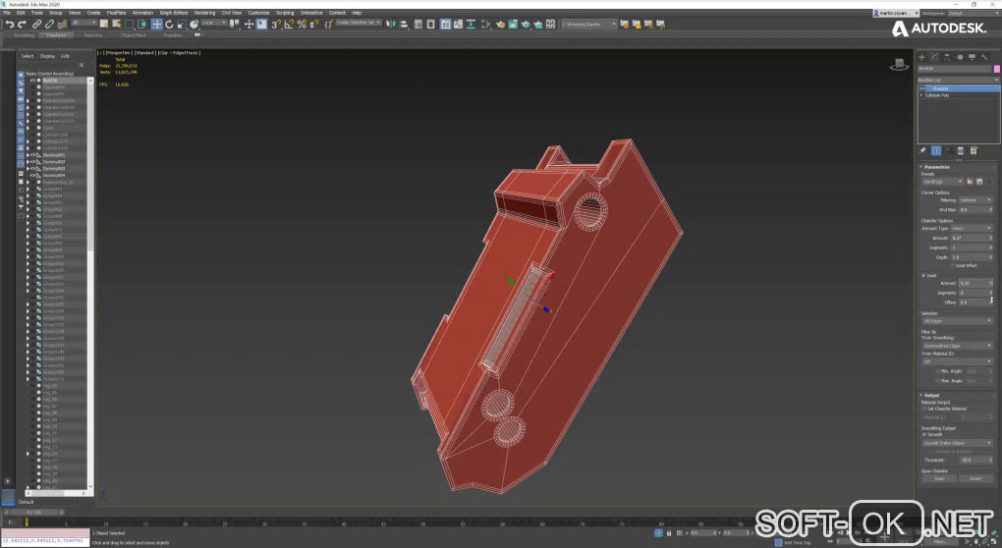This screenshot has width=1002, height=548.
Task: Open the Smooth Entire Object dropdown
Action: pos(957,443)
